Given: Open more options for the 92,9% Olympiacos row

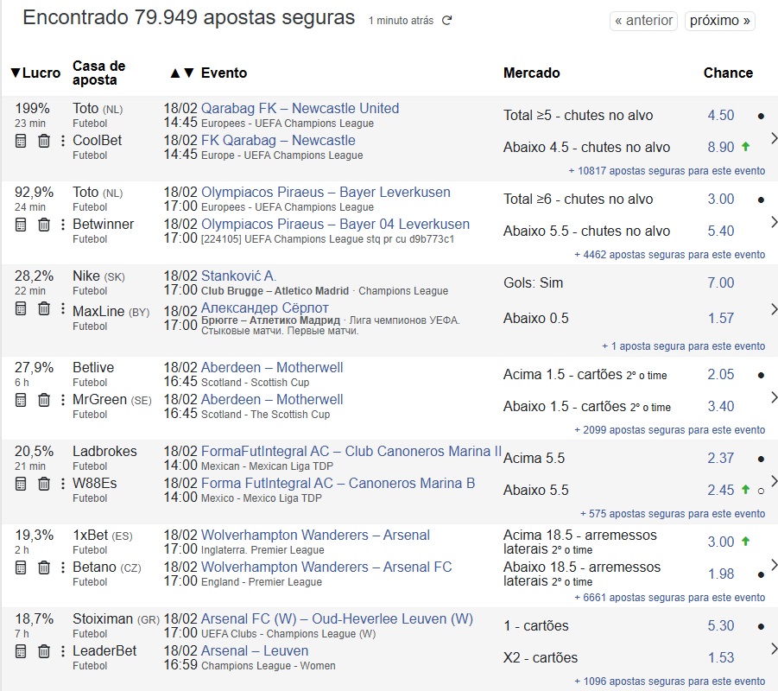Looking at the screenshot, I should pyautogui.click(x=62, y=225).
